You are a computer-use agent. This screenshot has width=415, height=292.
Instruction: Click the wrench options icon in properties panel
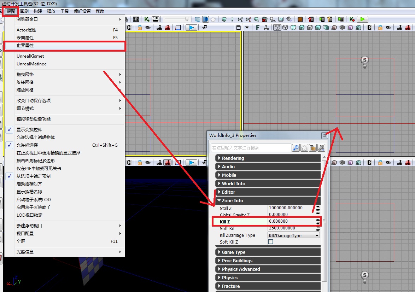pos(321,148)
